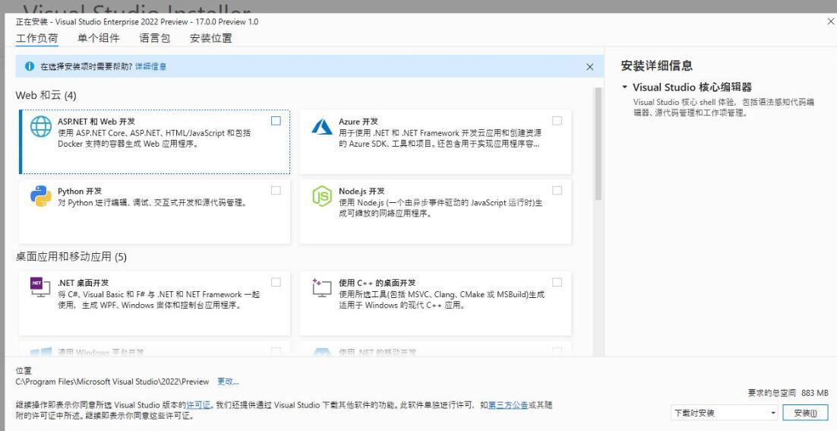Click the Python development snake icon

41,196
